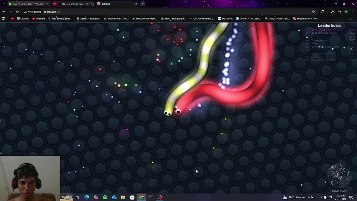Show hidden system tray icons
Viewport: 357px width, 201px height.
click(x=320, y=197)
